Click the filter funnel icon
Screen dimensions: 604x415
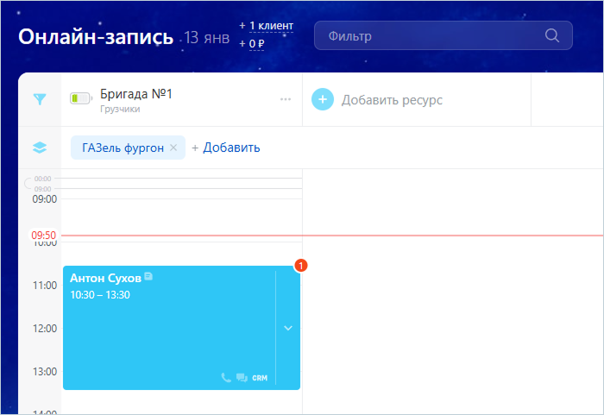click(x=39, y=100)
